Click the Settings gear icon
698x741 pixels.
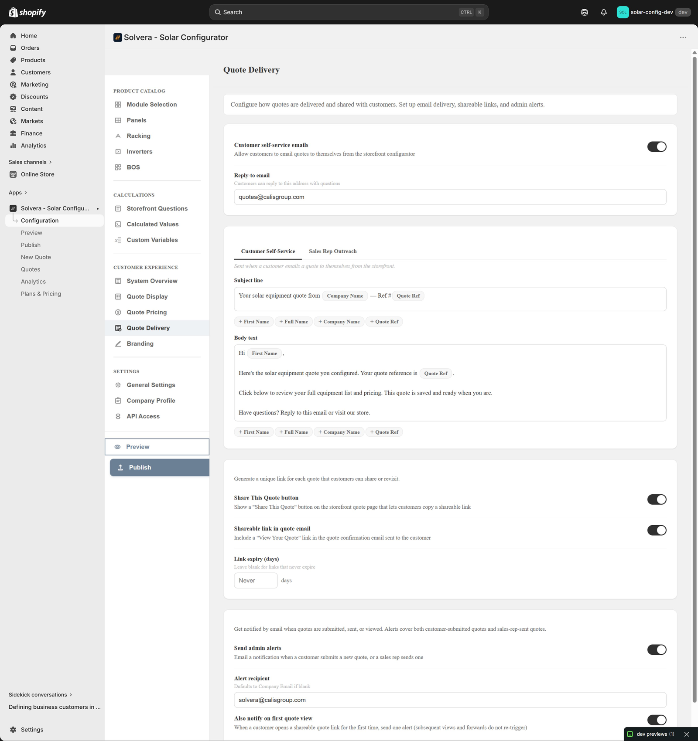(x=13, y=730)
